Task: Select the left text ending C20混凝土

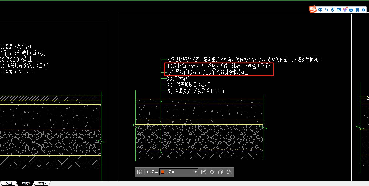Action: click(16, 60)
